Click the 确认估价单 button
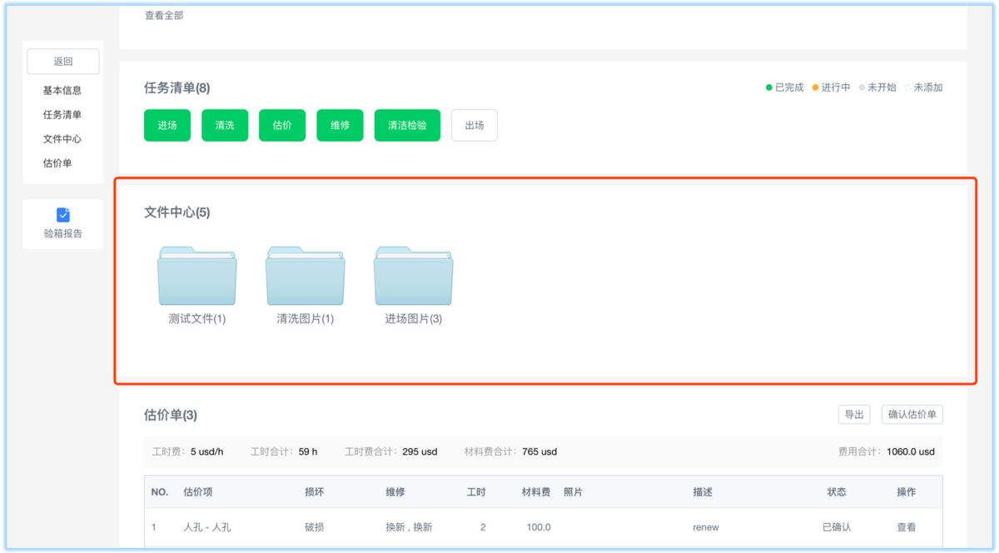 (x=912, y=414)
